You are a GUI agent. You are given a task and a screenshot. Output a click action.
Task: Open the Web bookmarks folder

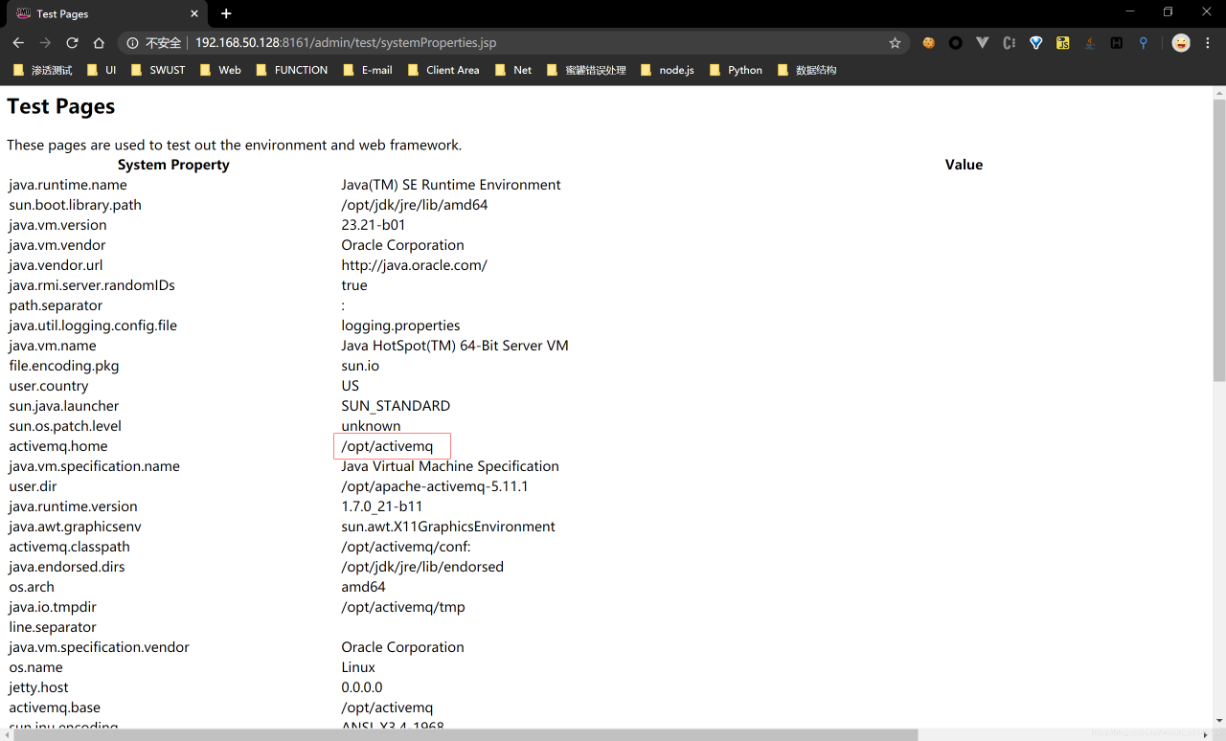click(x=220, y=70)
